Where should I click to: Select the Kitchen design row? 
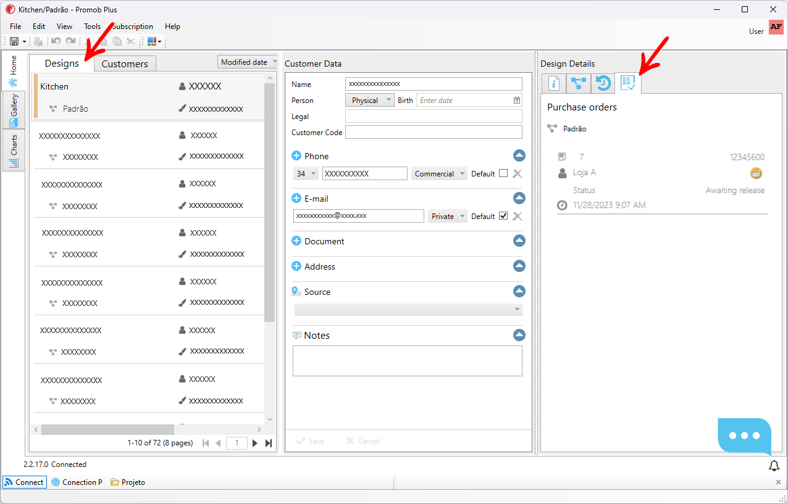click(148, 97)
